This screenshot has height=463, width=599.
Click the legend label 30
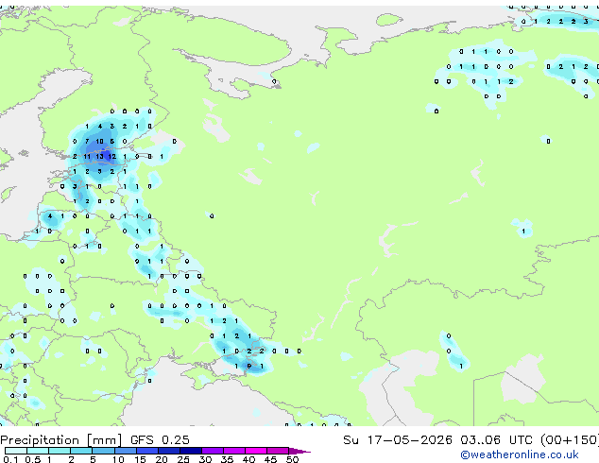[x=205, y=459]
